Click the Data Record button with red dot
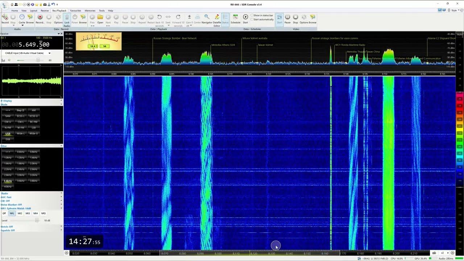This screenshot has height=261, width=464. coord(40,19)
